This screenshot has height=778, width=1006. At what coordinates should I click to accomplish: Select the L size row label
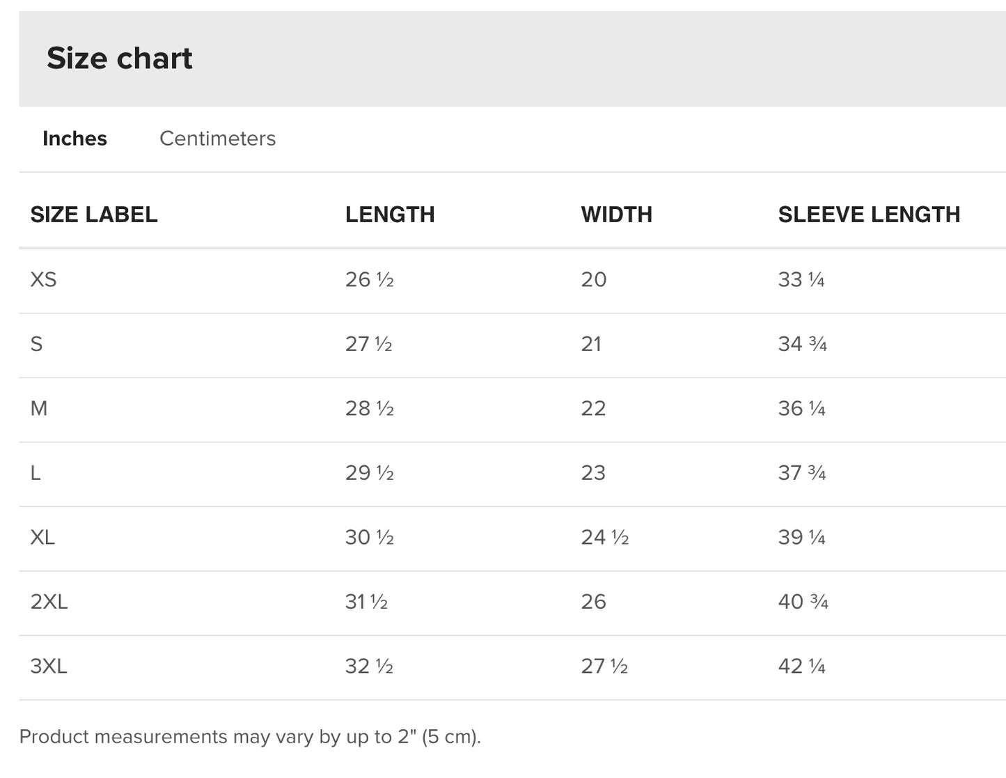pos(36,474)
